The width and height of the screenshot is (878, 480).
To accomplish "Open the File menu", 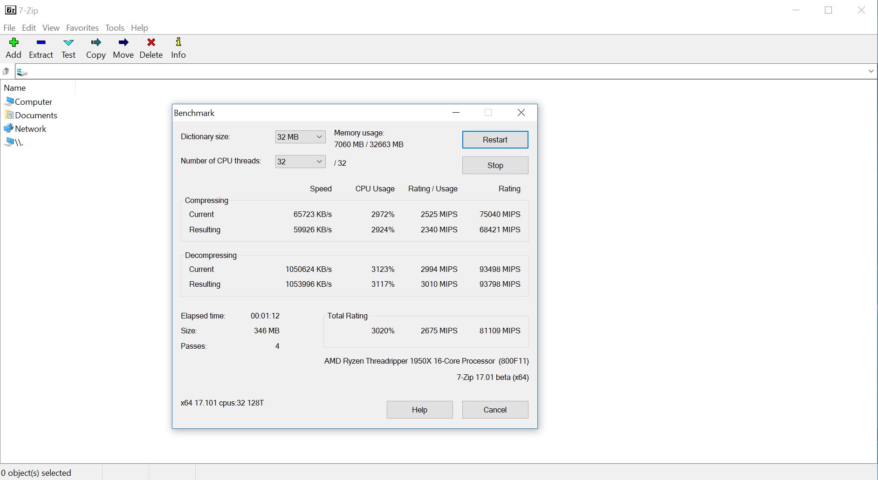I will [9, 28].
